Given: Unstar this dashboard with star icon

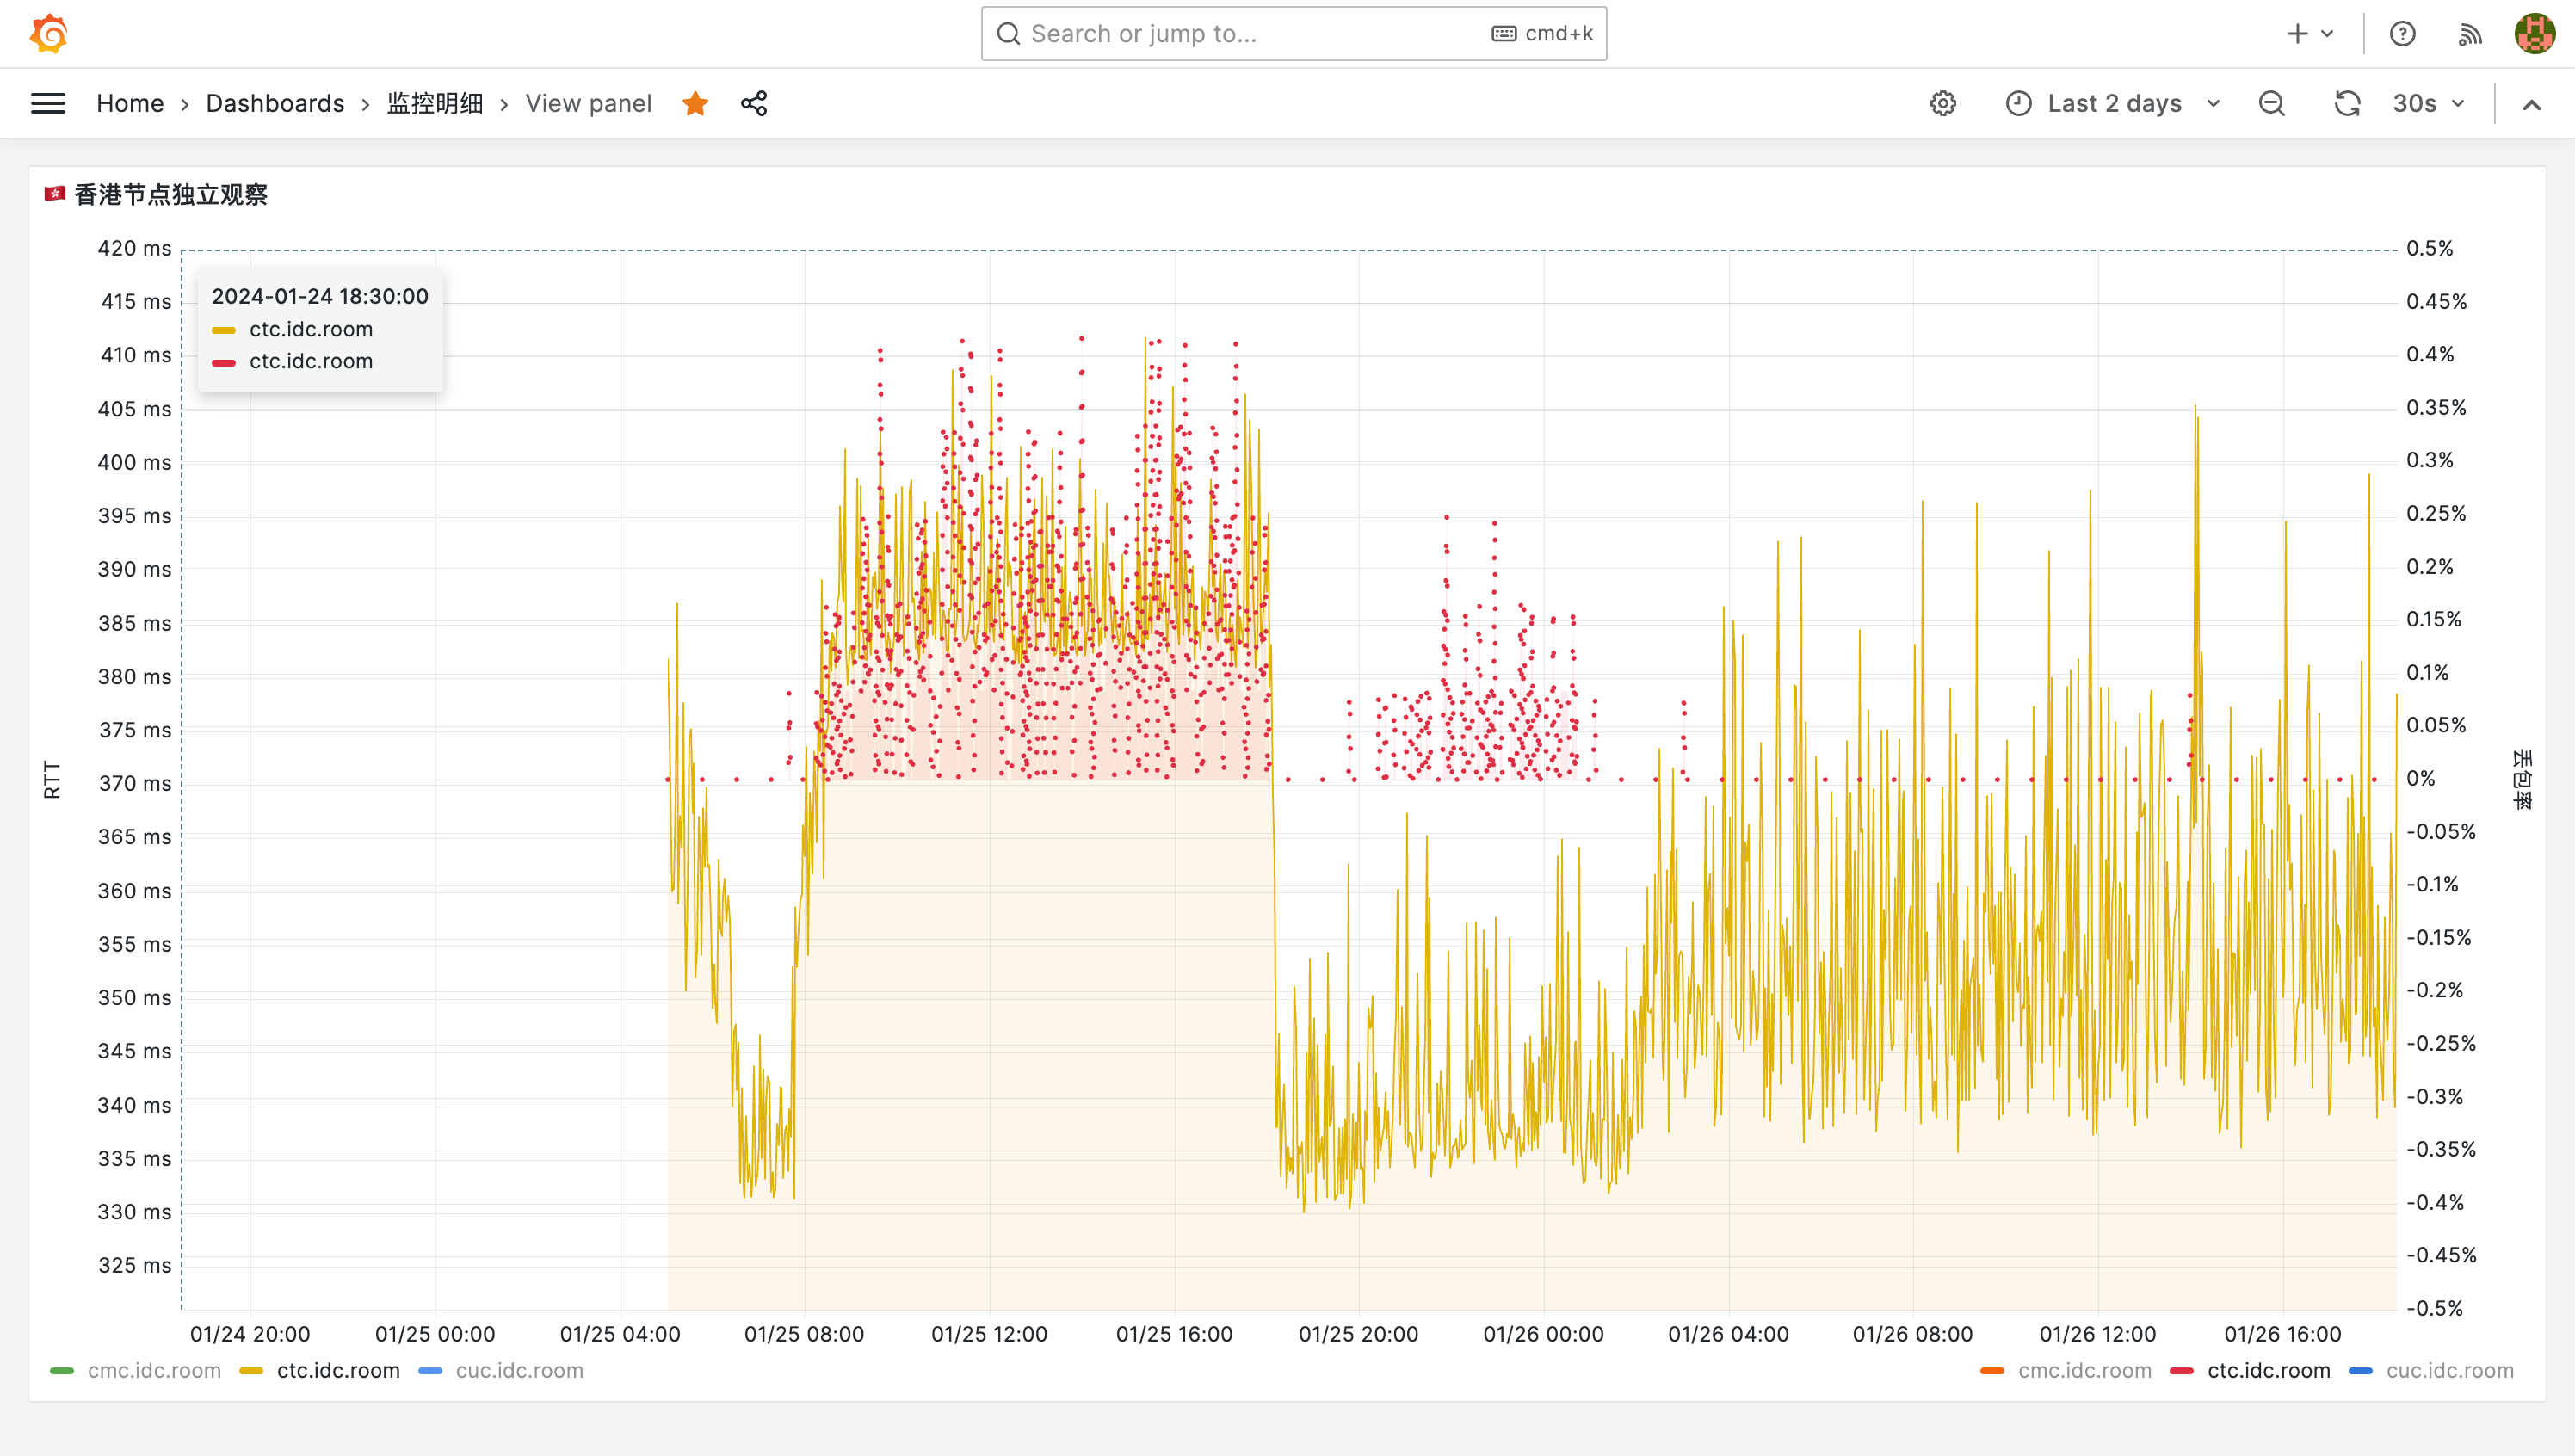Looking at the screenshot, I should coord(695,103).
